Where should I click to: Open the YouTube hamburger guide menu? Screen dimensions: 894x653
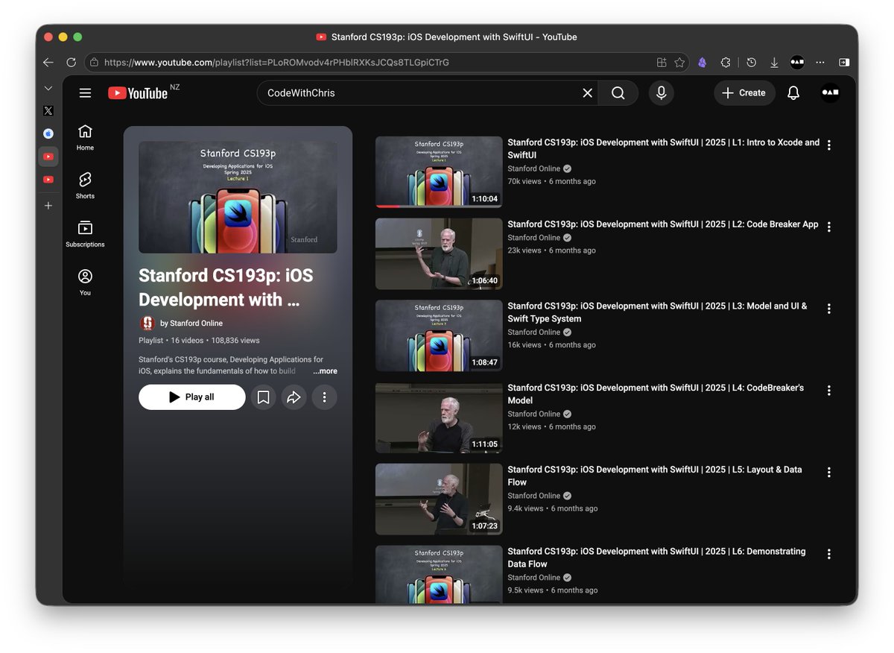(85, 93)
